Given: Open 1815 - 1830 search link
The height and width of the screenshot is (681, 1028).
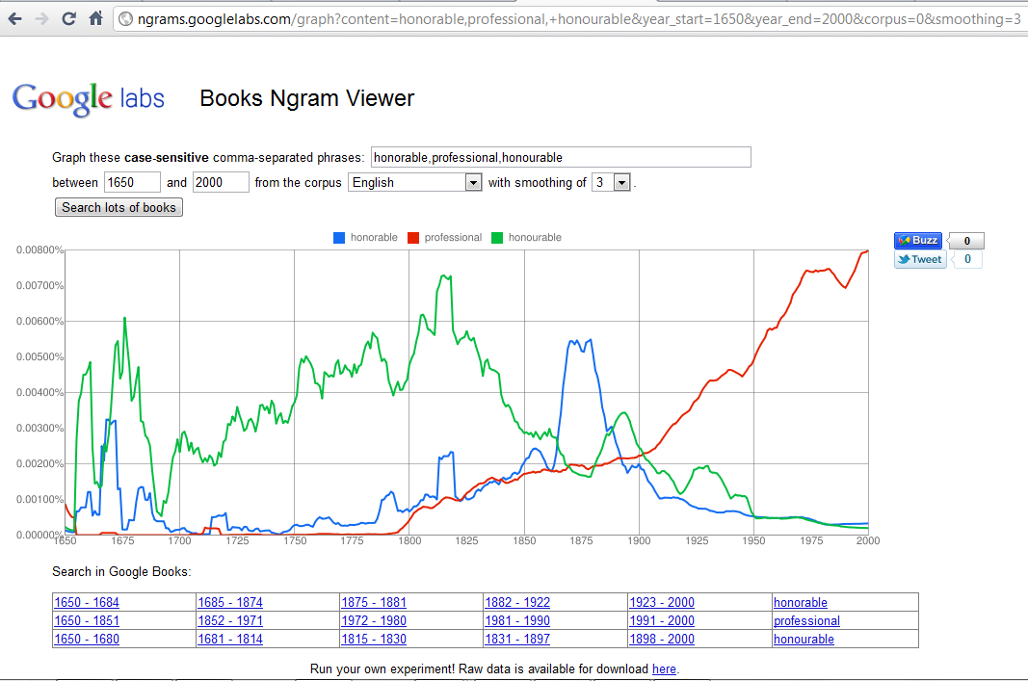Looking at the screenshot, I should (374, 639).
